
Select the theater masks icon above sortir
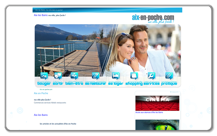pyautogui.click(x=58, y=76)
